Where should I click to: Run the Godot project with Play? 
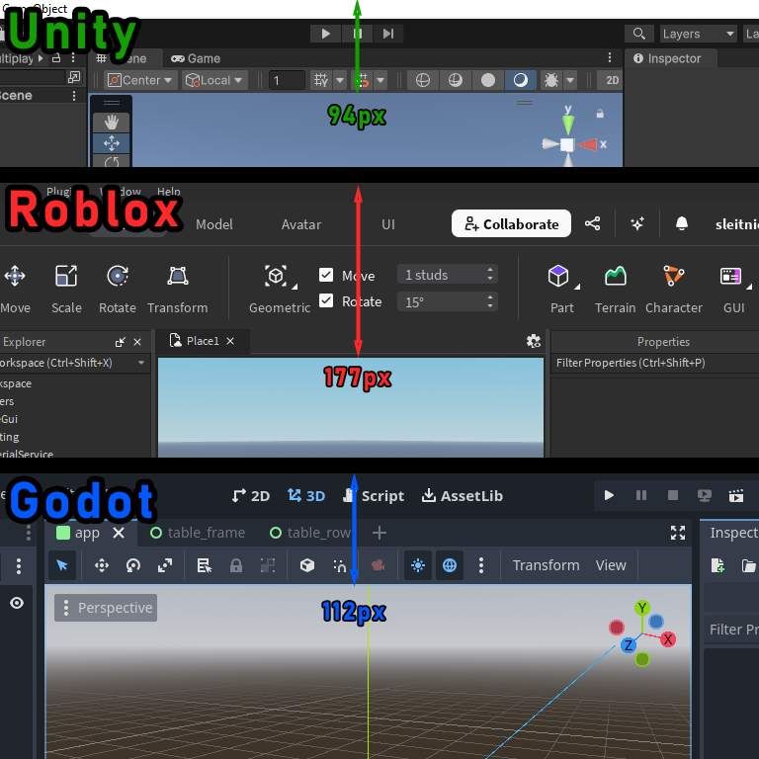pyautogui.click(x=609, y=495)
